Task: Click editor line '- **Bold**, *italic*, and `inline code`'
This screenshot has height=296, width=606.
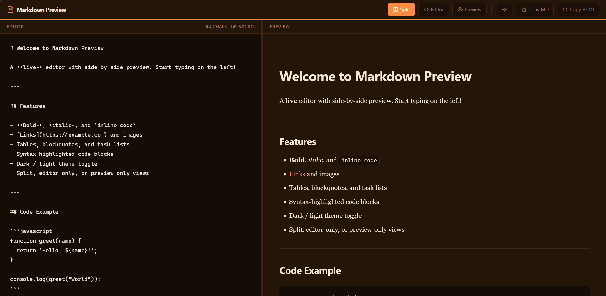Action: [x=73, y=125]
